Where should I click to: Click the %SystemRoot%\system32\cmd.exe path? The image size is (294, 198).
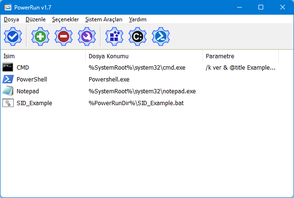coord(137,68)
